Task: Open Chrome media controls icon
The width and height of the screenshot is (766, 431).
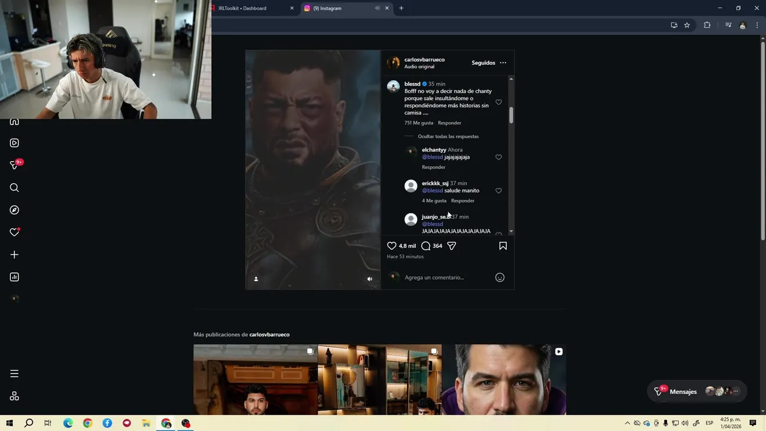Action: pyautogui.click(x=728, y=25)
